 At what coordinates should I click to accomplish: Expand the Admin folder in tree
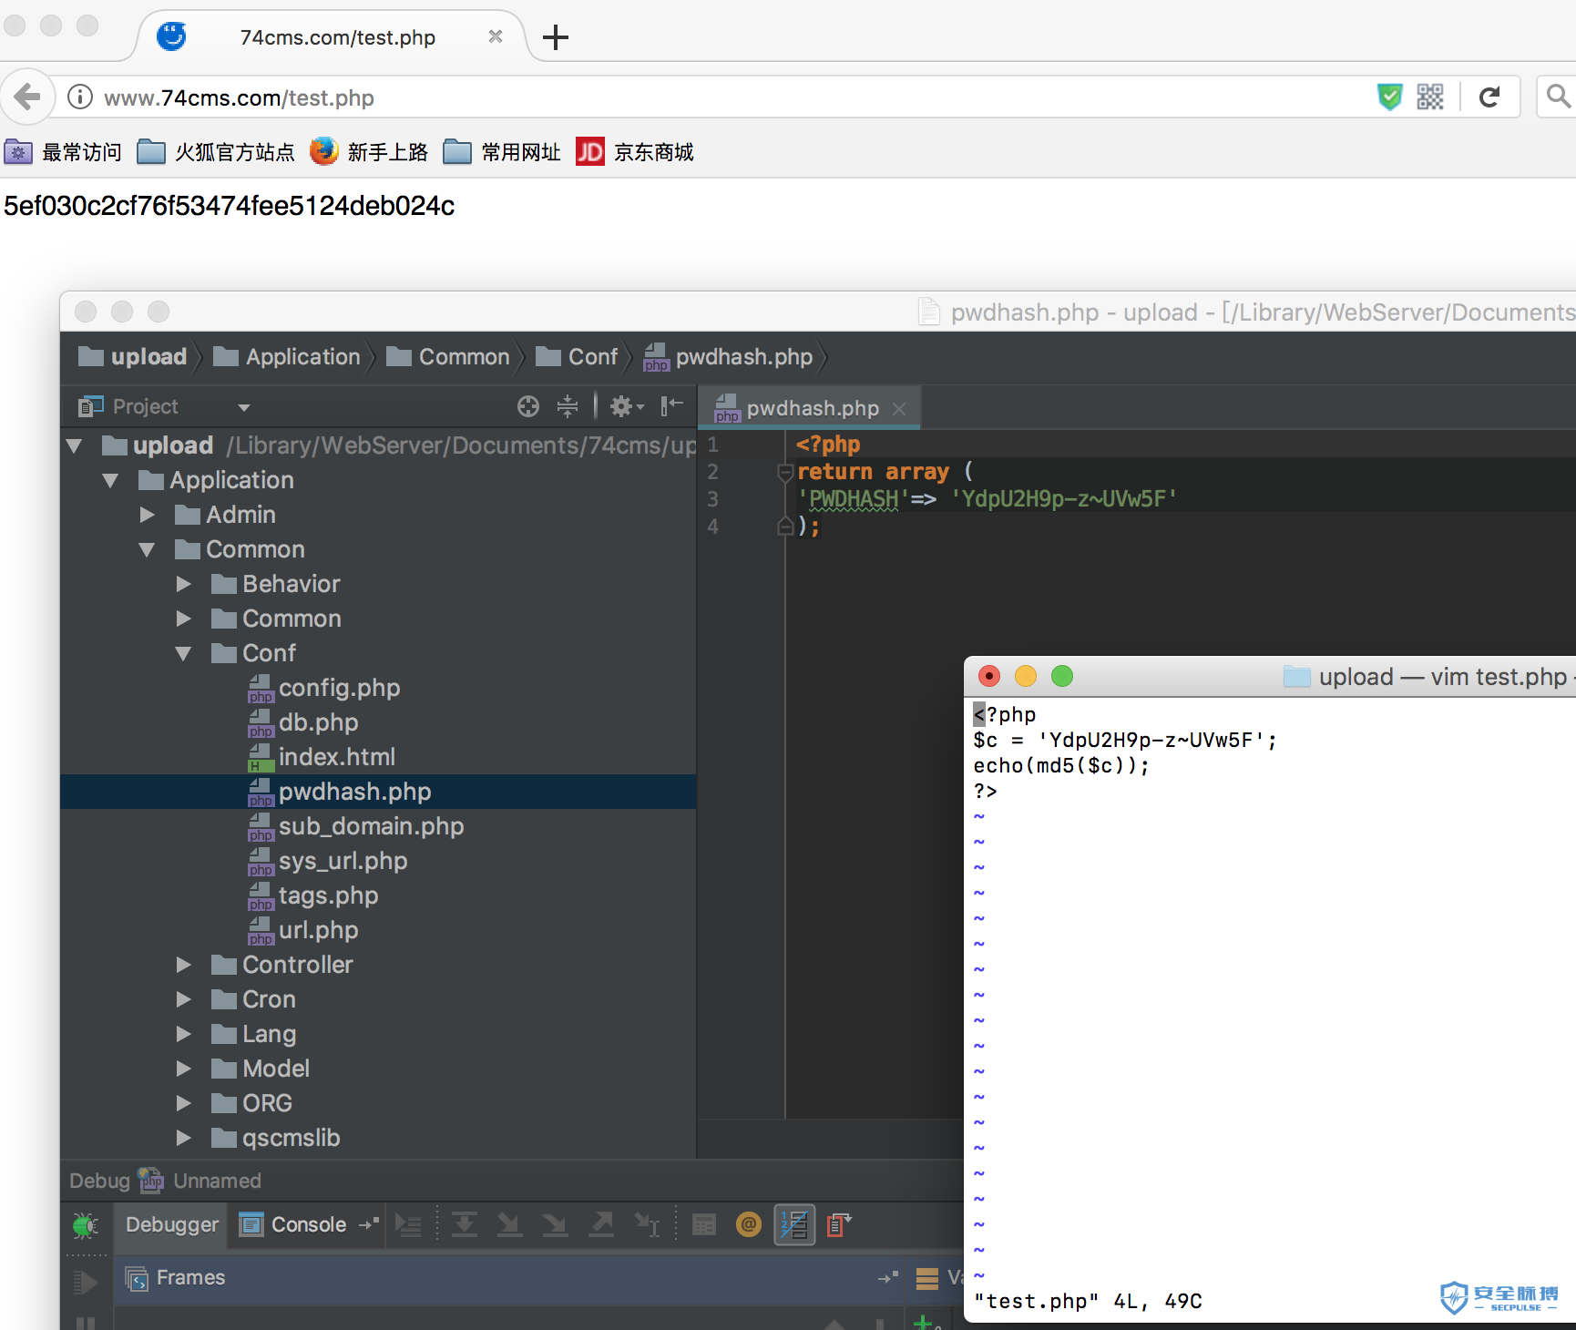click(148, 515)
